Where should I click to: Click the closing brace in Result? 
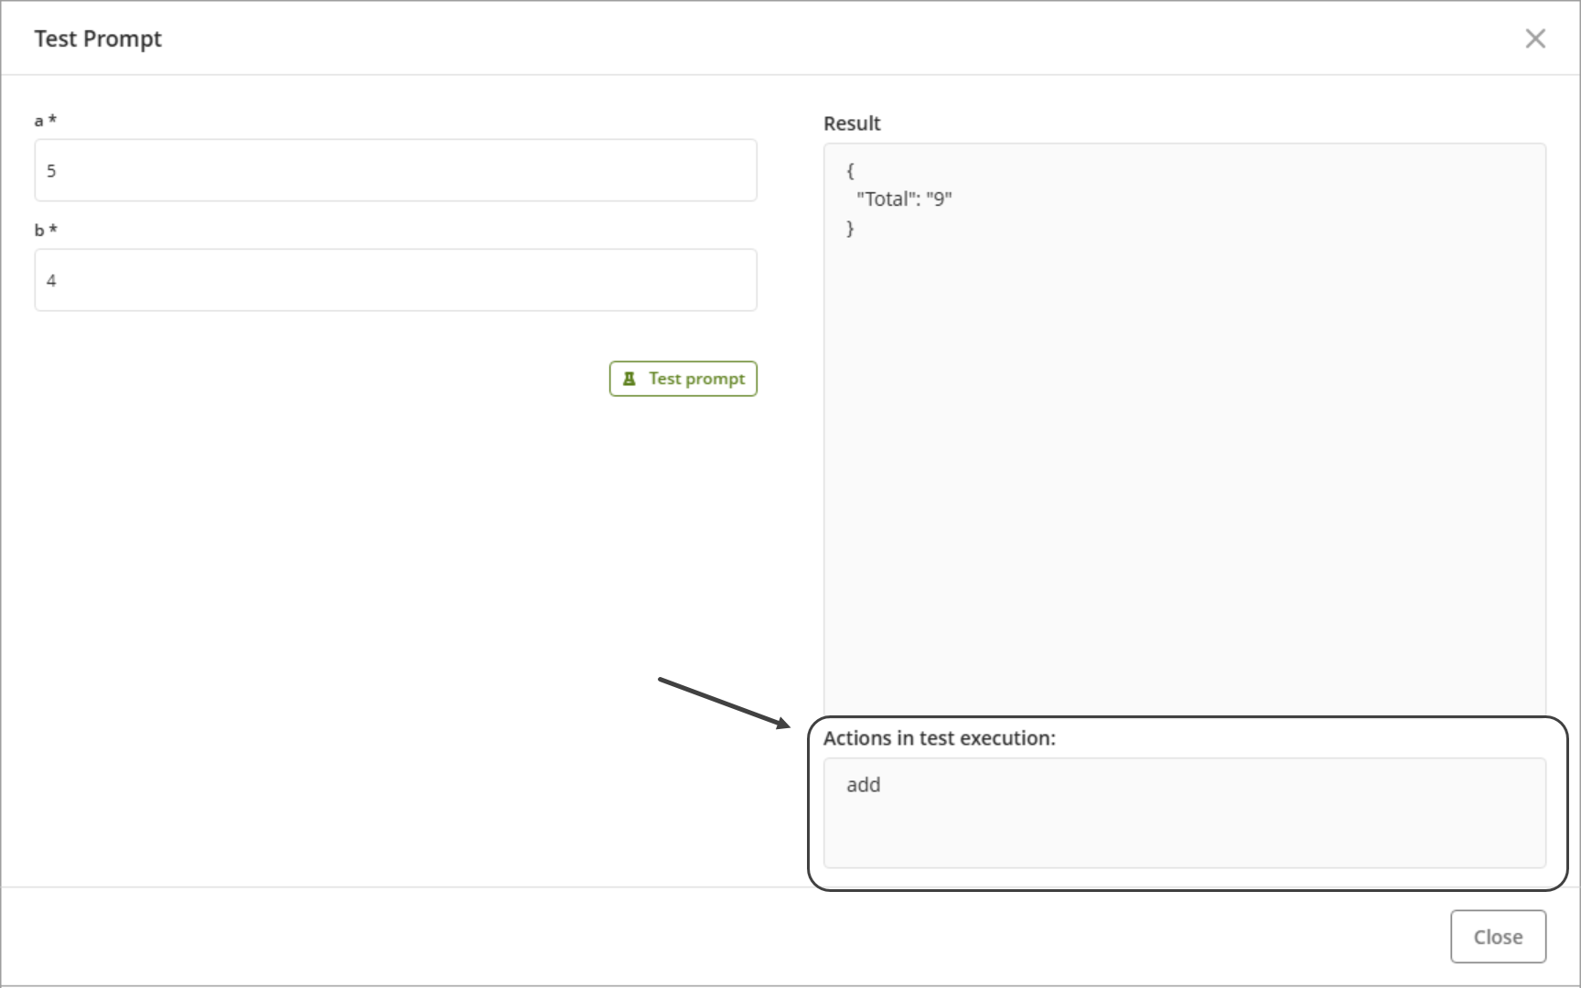(x=850, y=229)
